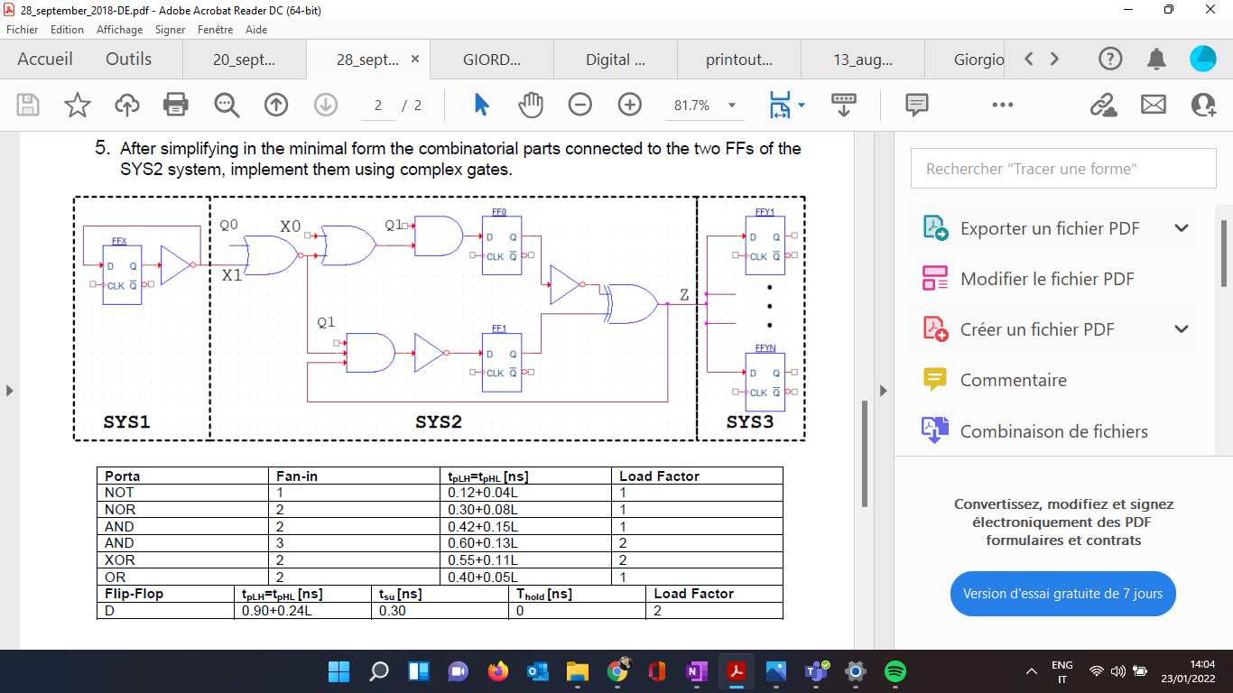
Task: Switch to the GIORD... document tab
Action: click(492, 60)
